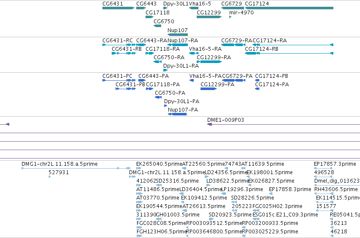The width and height of the screenshot is (360, 238).
Task: Click the CG17124-PB protein label
Action: [x=272, y=76]
